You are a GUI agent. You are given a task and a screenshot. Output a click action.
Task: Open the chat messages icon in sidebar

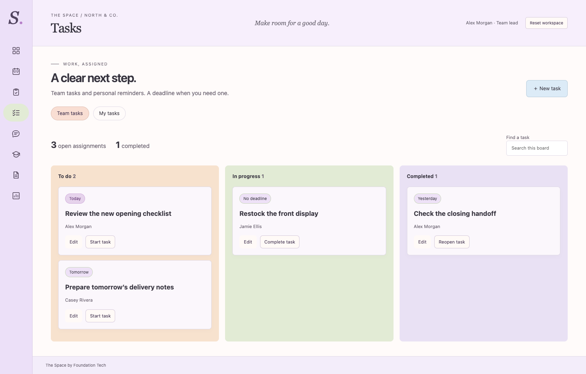(16, 134)
